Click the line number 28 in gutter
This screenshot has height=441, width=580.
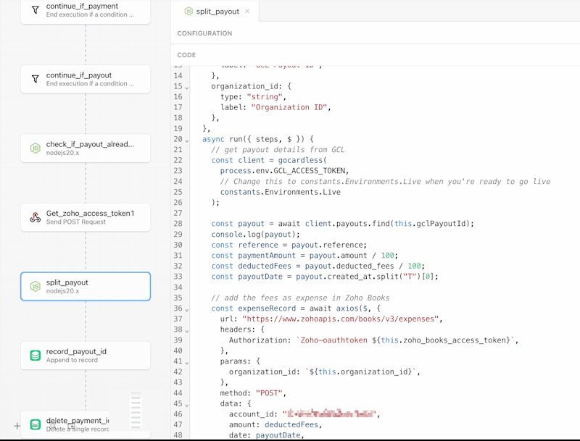pos(178,224)
